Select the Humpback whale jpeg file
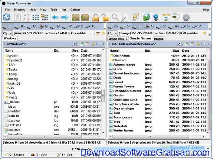 click(x=157, y=104)
